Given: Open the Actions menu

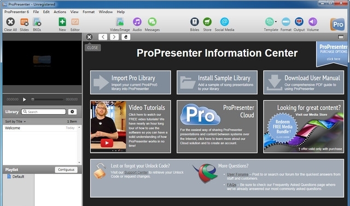Looking at the screenshot, I should click(x=60, y=12).
